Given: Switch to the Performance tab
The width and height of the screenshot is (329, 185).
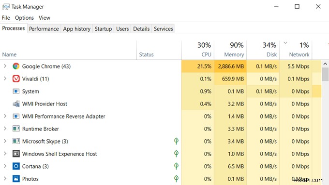Looking at the screenshot, I should point(44,29).
